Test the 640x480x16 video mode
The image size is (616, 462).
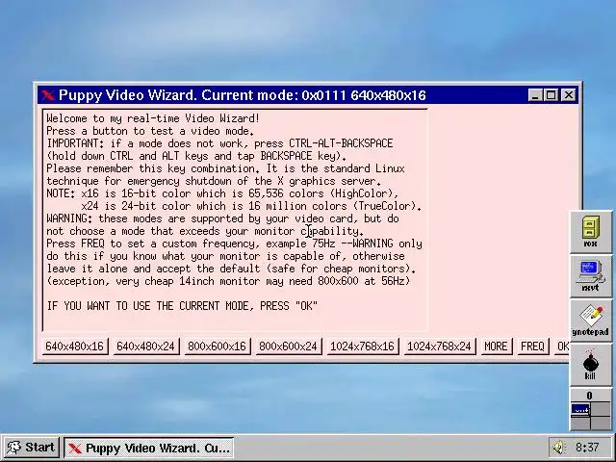(x=75, y=346)
